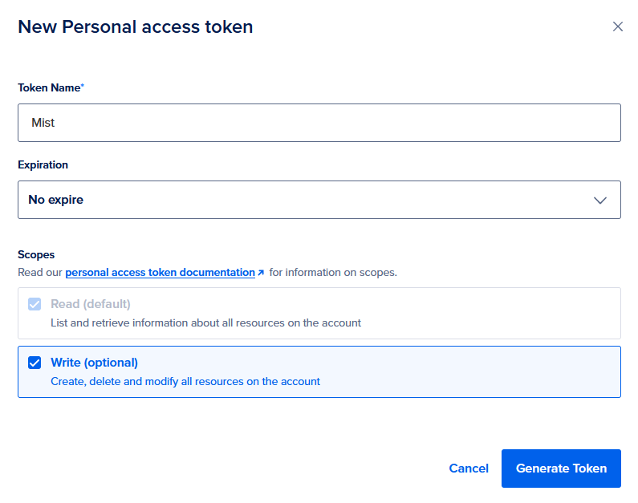Click the Expiration label

[x=43, y=165]
